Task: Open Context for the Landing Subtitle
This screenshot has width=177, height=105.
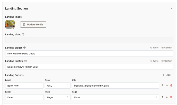Action: [x=167, y=61]
